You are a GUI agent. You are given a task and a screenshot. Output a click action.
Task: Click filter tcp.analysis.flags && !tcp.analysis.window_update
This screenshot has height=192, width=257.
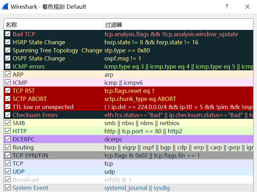[171, 34]
